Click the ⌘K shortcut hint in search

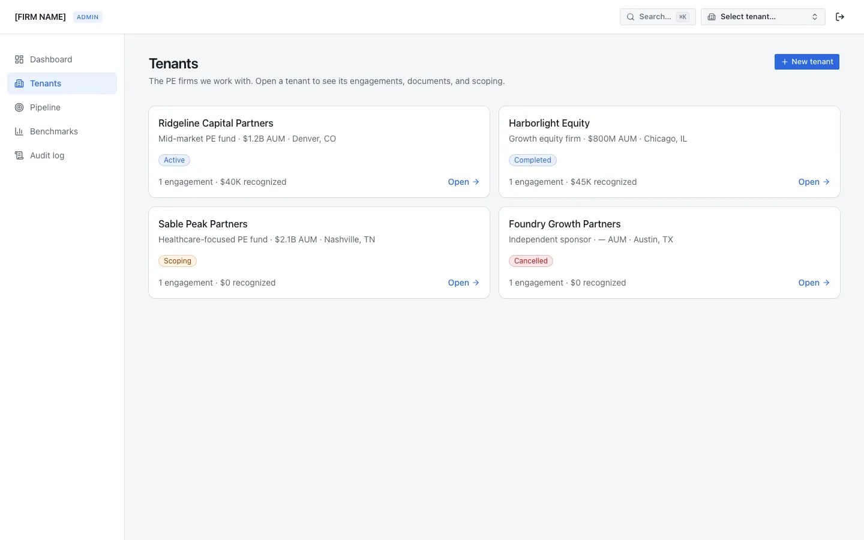pyautogui.click(x=683, y=17)
